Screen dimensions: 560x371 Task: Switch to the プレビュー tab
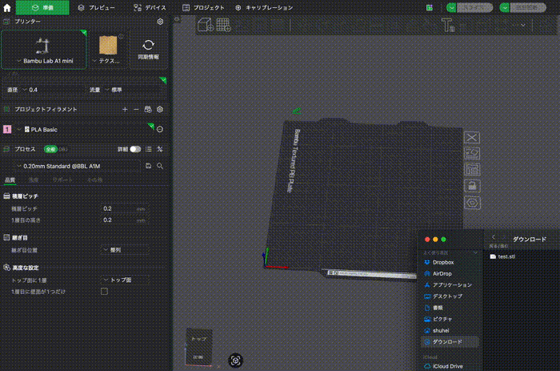coord(95,7)
